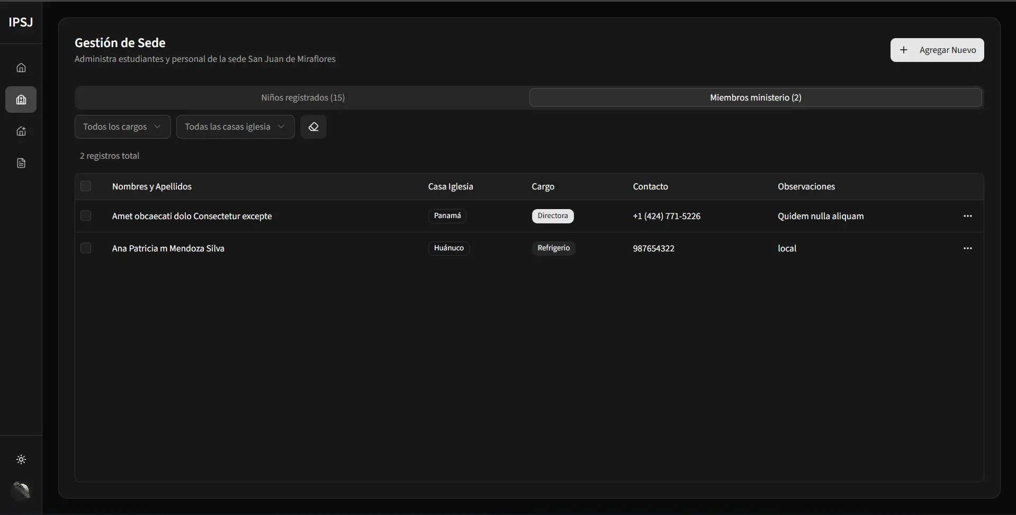Click the Huánuco casa iglesia badge
This screenshot has height=515, width=1016.
(x=448, y=248)
